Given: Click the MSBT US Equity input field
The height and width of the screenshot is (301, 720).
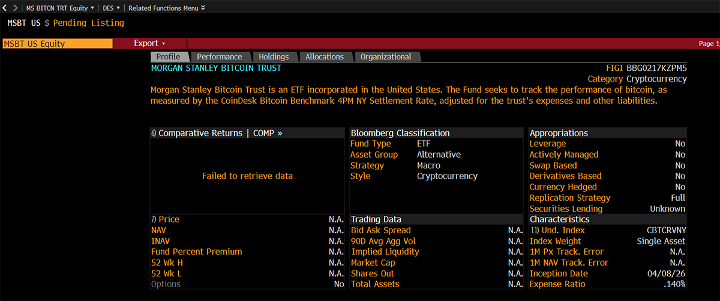Looking at the screenshot, I should 57,44.
